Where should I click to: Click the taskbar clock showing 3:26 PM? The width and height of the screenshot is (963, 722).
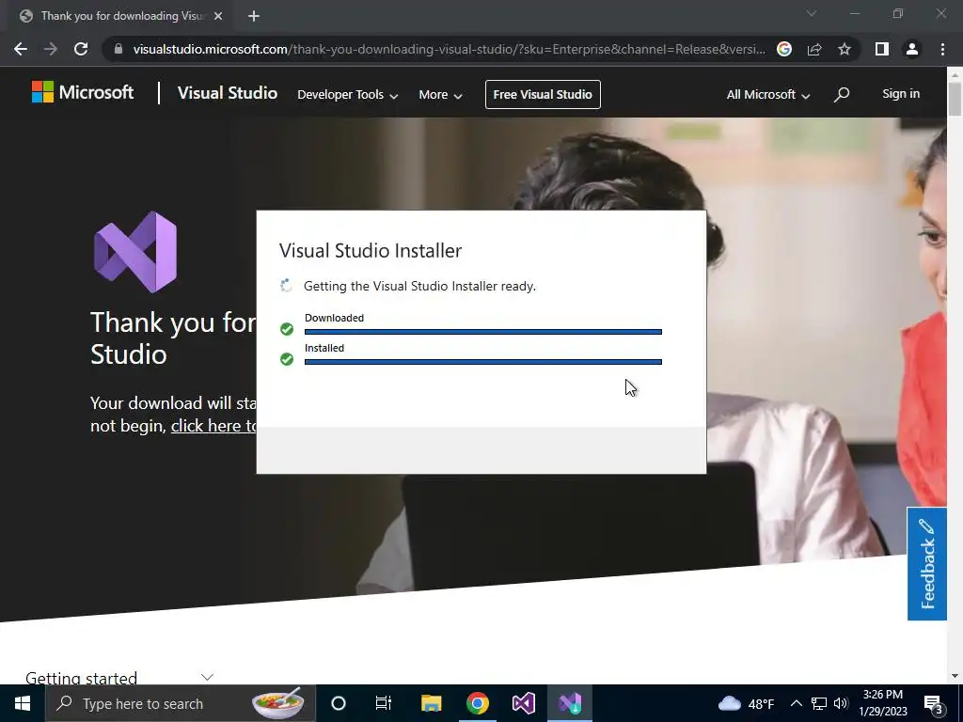882,703
